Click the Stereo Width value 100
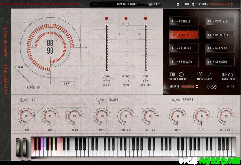Image resolution: width=241 pixels, height=165 pixels. tap(172, 75)
